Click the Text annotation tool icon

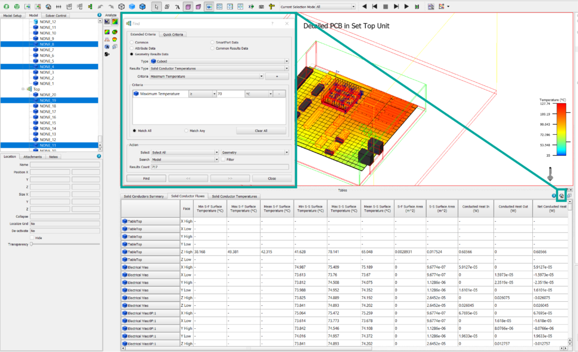(x=177, y=7)
